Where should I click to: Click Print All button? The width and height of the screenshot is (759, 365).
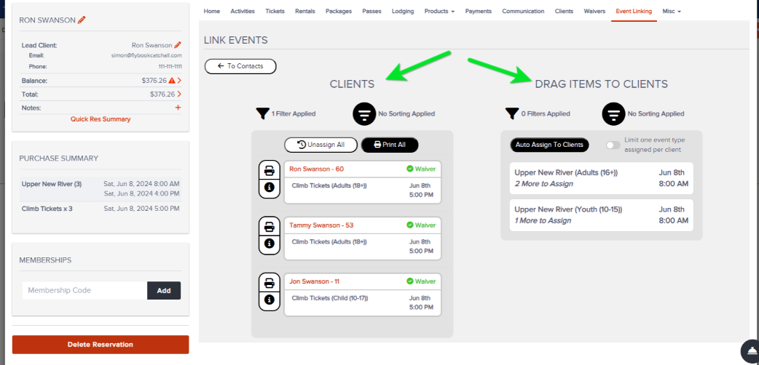point(390,145)
